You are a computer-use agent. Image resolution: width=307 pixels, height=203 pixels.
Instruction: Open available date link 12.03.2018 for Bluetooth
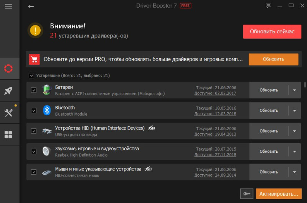215,114
